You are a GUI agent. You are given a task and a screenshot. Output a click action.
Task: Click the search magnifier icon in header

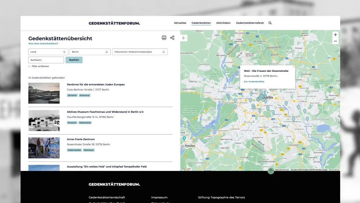[x=270, y=23]
